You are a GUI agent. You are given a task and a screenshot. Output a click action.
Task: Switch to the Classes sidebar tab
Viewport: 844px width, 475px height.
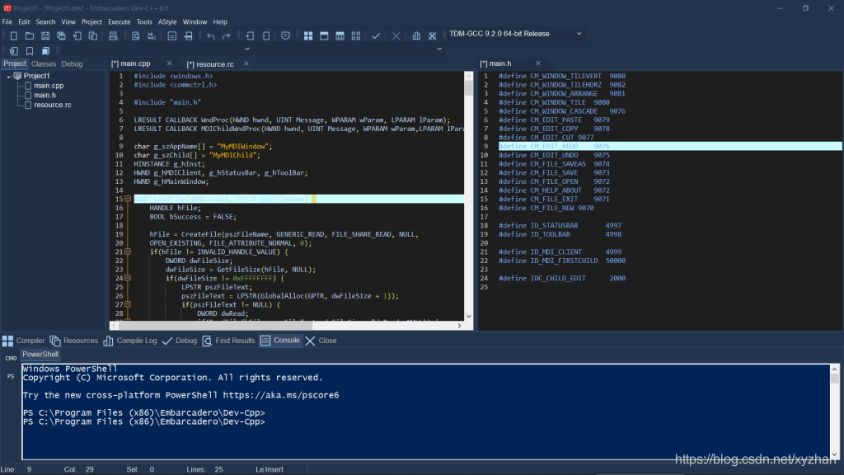click(x=44, y=63)
